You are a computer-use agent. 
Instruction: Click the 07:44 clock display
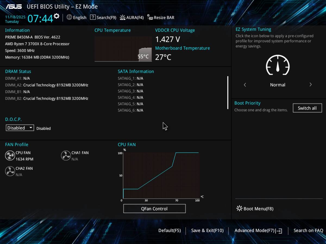(40, 18)
